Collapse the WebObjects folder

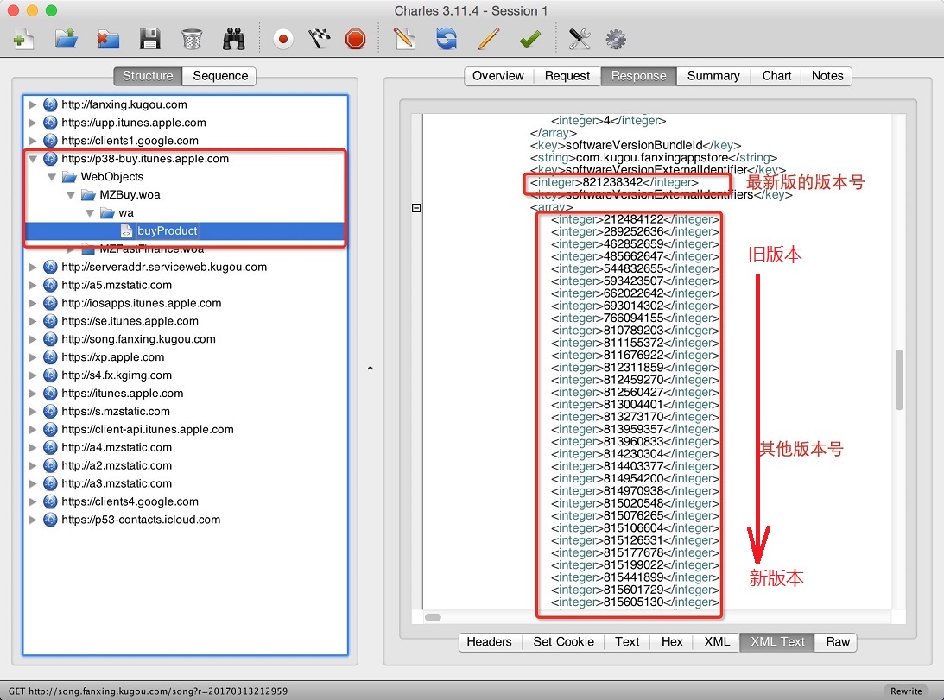(52, 177)
